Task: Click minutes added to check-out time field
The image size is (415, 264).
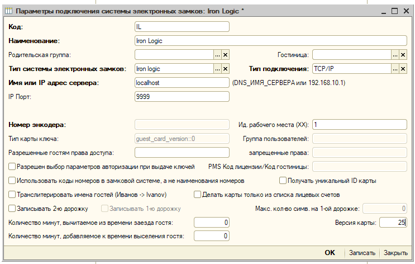Action: (212, 236)
